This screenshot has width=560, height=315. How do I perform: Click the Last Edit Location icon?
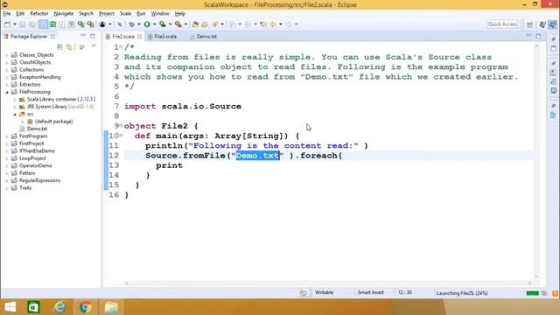263,24
